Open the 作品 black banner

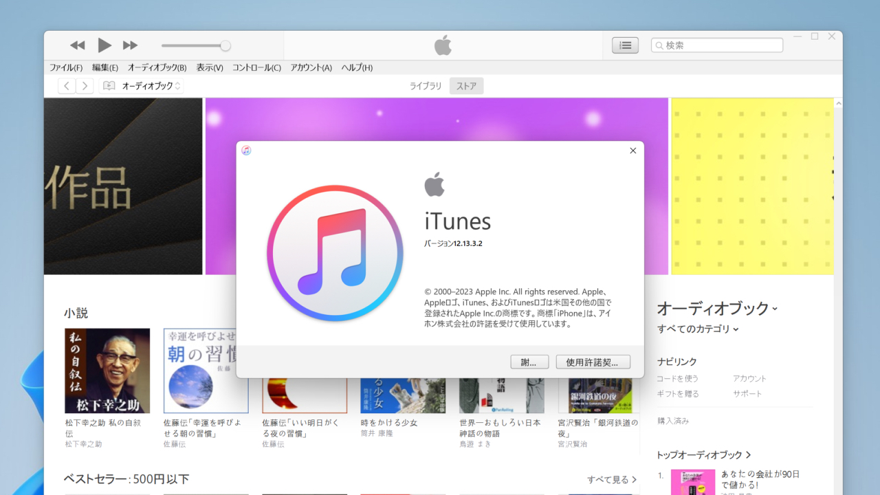pos(123,186)
